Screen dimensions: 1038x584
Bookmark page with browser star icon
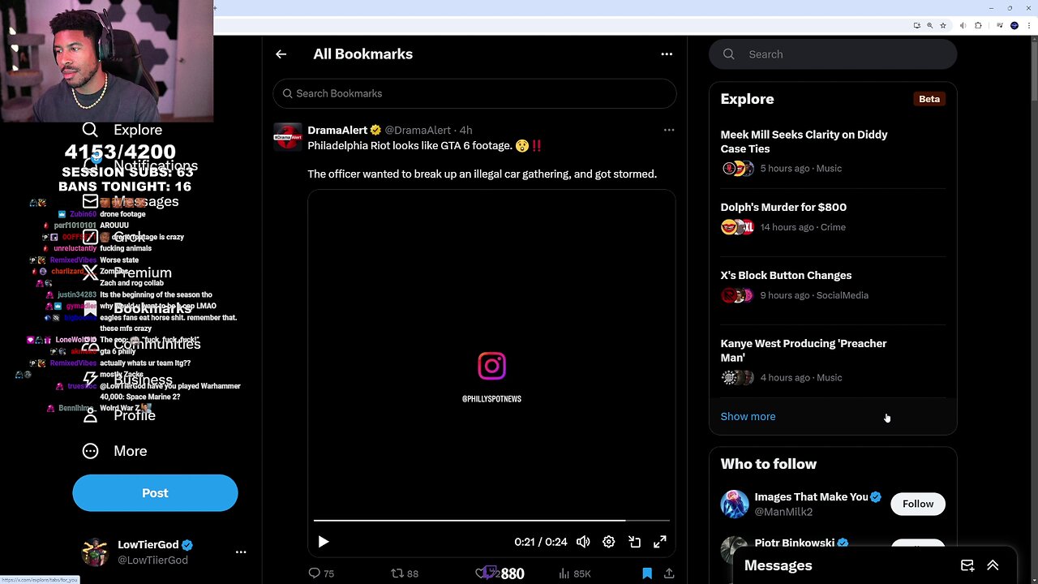click(x=943, y=25)
